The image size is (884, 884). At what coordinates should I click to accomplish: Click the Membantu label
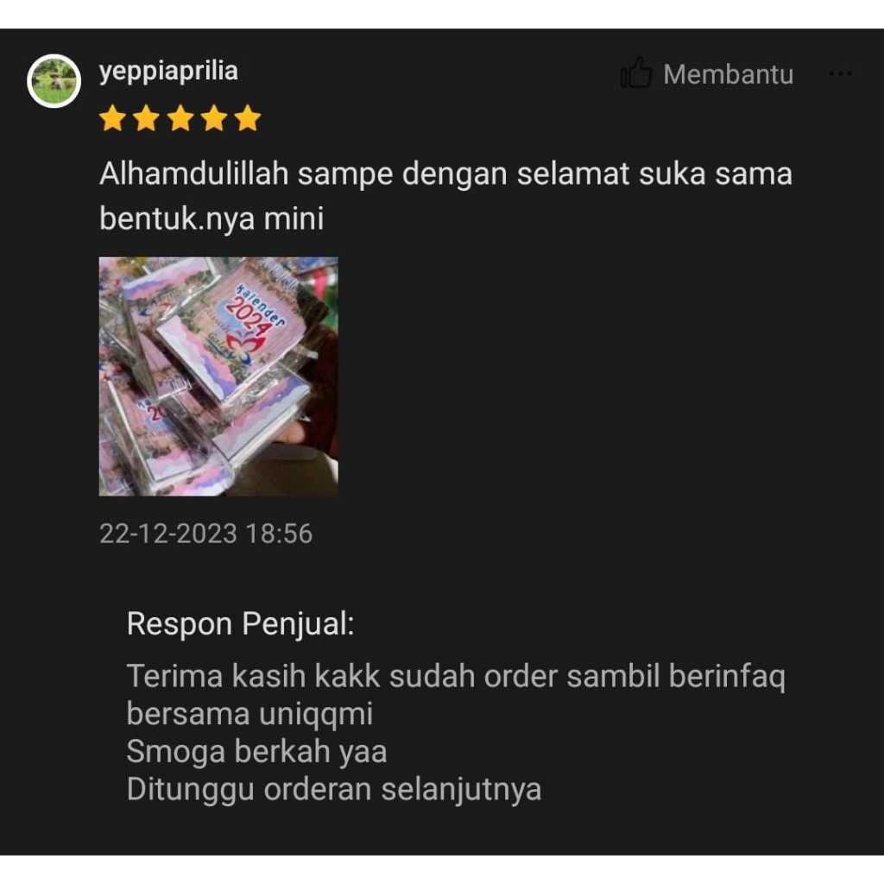[729, 74]
